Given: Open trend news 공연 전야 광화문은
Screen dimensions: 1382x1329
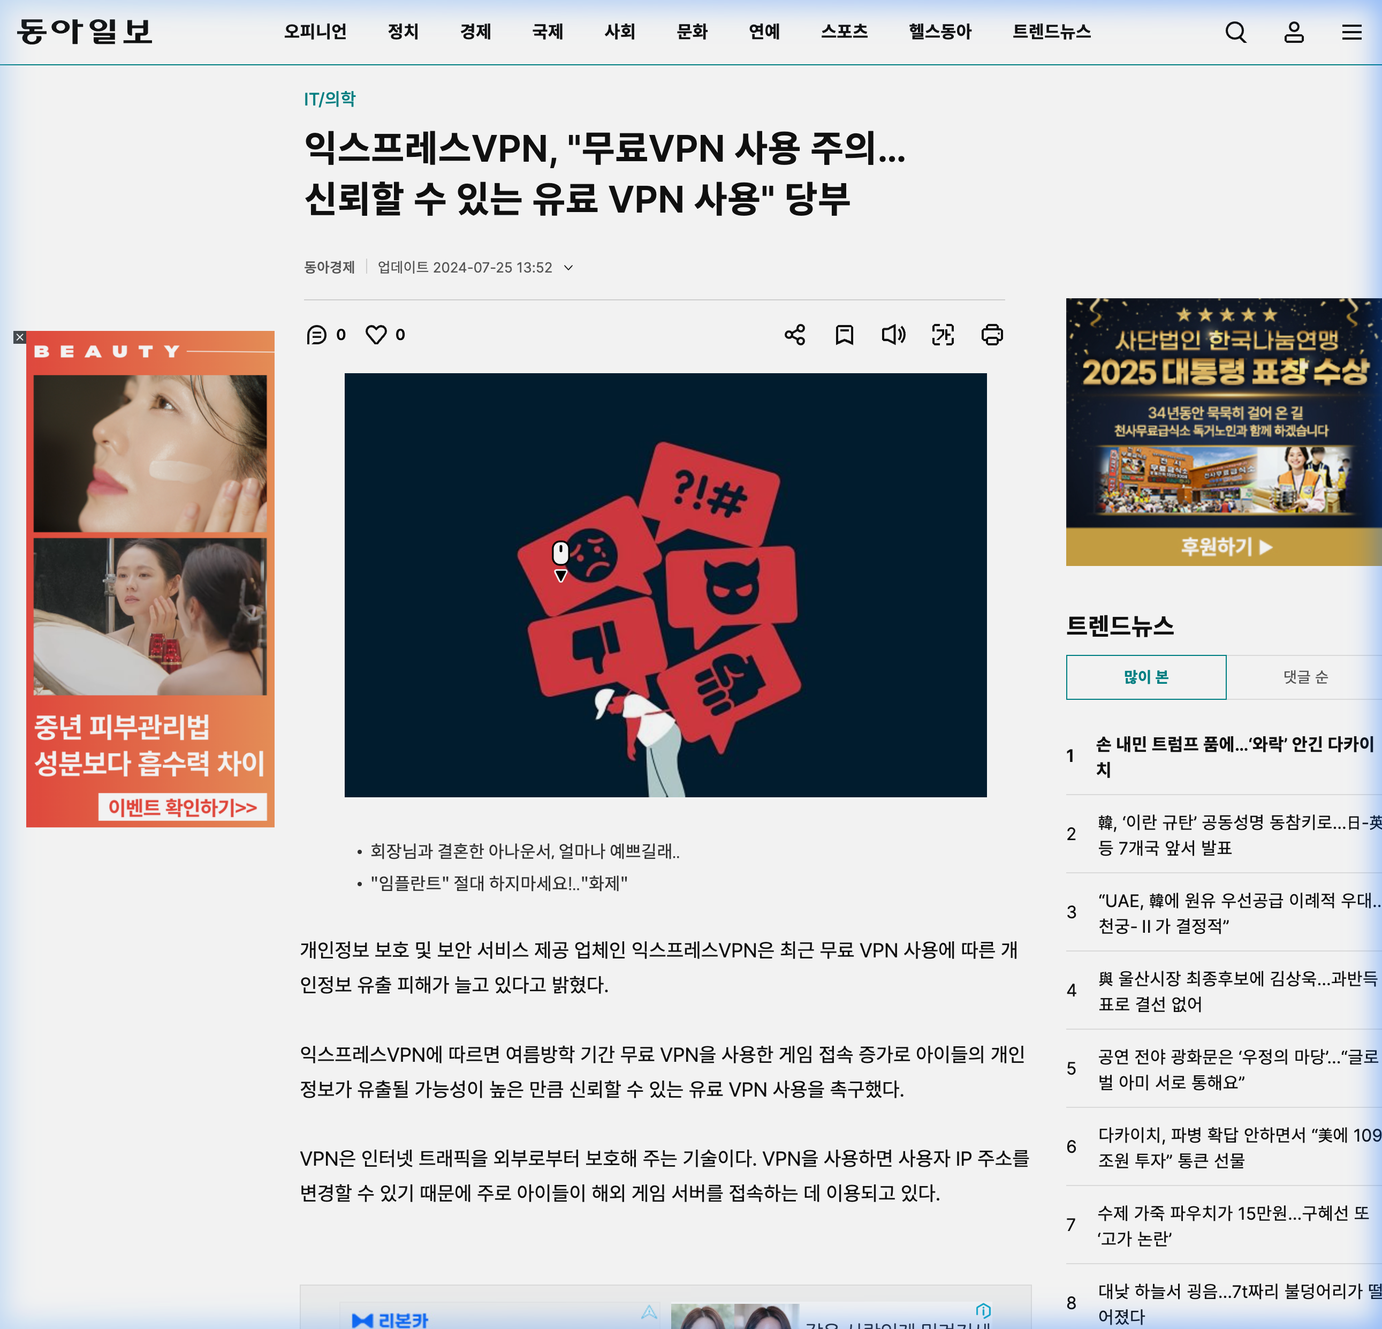Looking at the screenshot, I should pyautogui.click(x=1239, y=1069).
